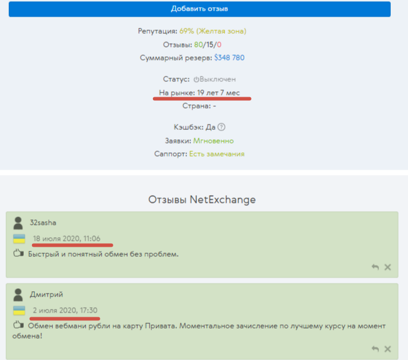Click the Ukraine flag in Дмитрий's review
This screenshot has height=360, width=408.
[19, 311]
